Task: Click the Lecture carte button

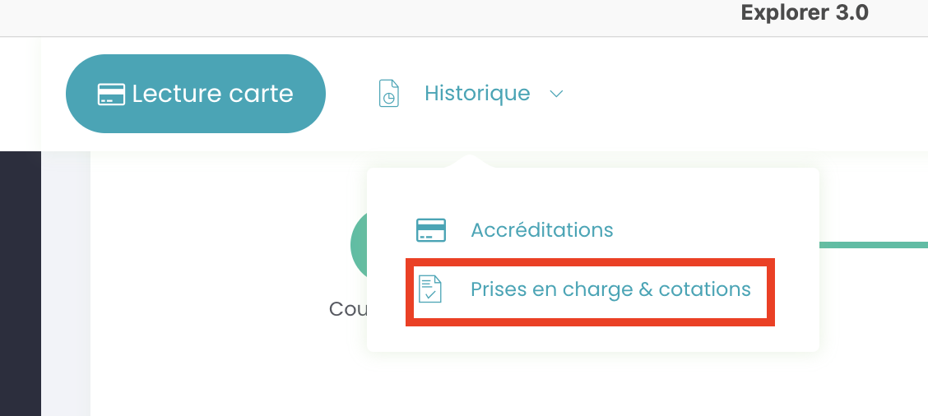Action: tap(195, 94)
